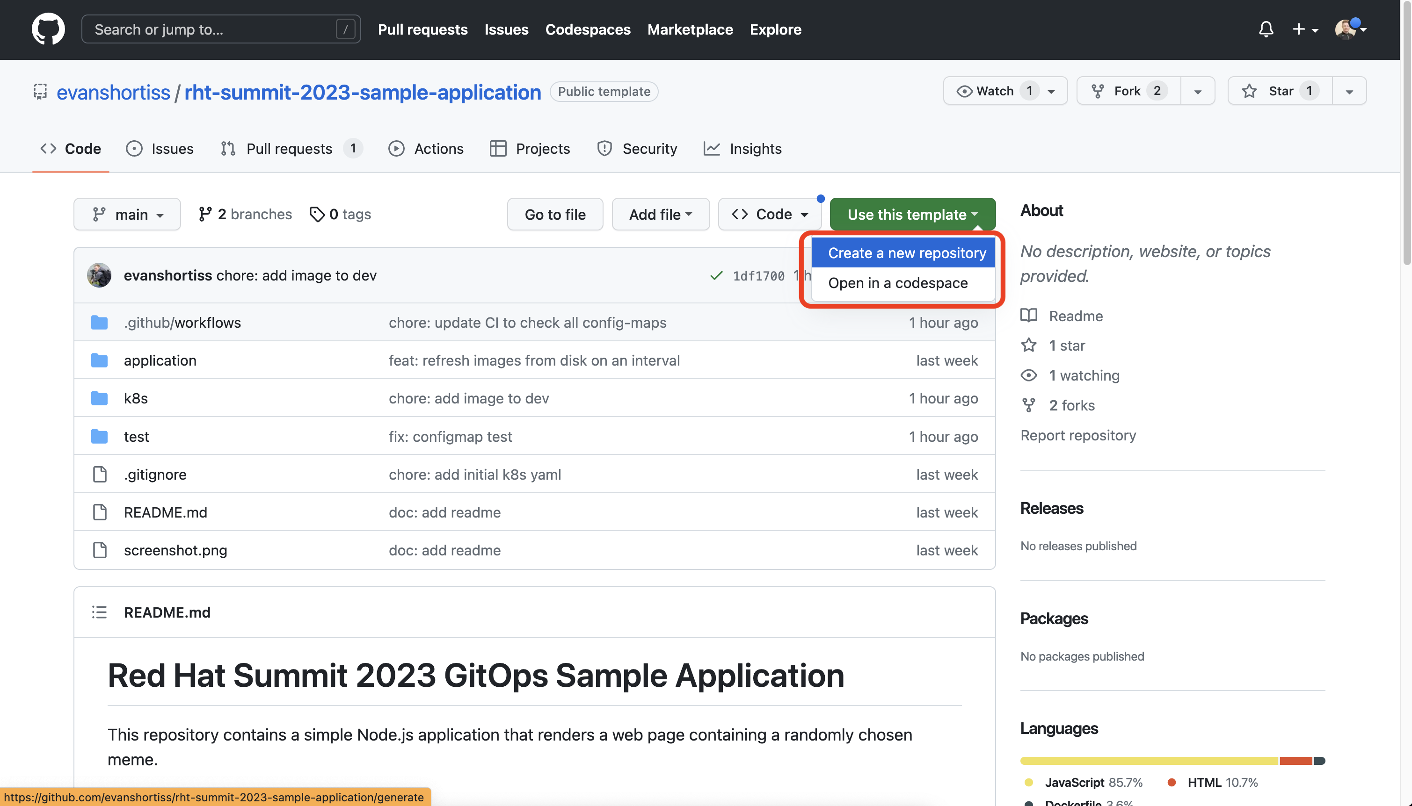
Task: Star the repository
Action: 1280,91
